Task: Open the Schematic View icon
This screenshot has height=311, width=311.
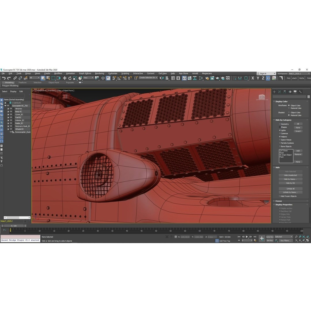Action: point(201,78)
